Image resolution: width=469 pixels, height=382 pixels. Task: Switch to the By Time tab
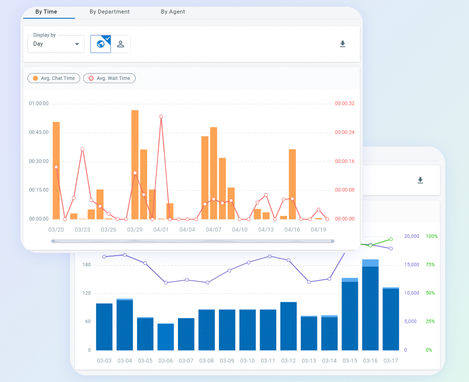[46, 12]
